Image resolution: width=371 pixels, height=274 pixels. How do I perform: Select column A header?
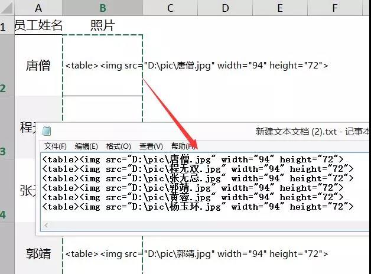38,8
